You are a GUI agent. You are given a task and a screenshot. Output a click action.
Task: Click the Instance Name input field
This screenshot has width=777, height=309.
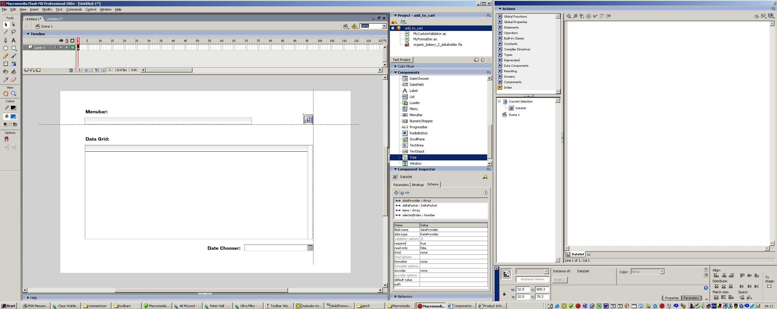(532, 279)
